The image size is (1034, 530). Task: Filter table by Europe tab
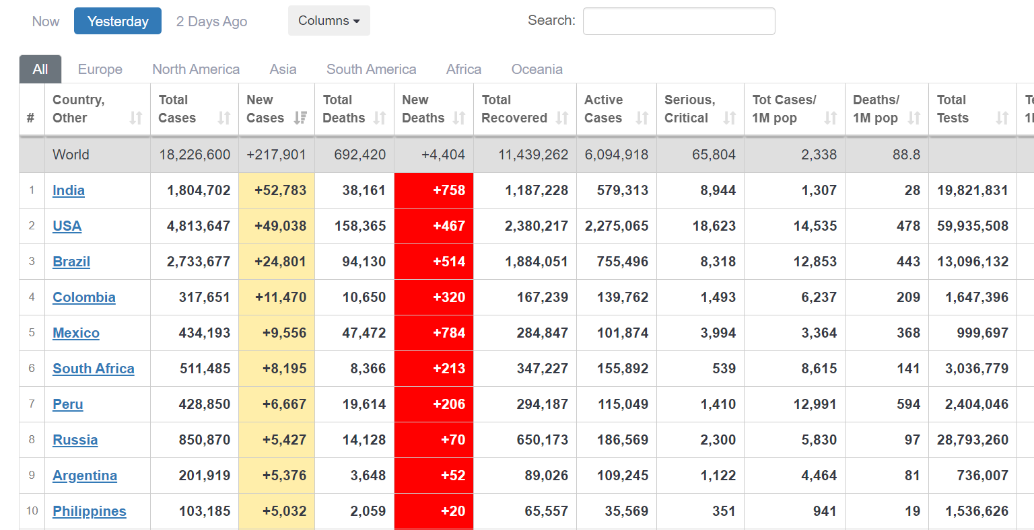point(100,69)
